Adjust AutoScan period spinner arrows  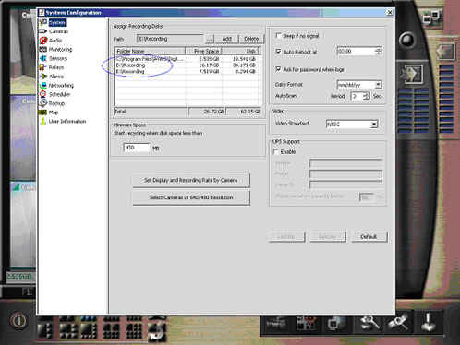[x=366, y=96]
